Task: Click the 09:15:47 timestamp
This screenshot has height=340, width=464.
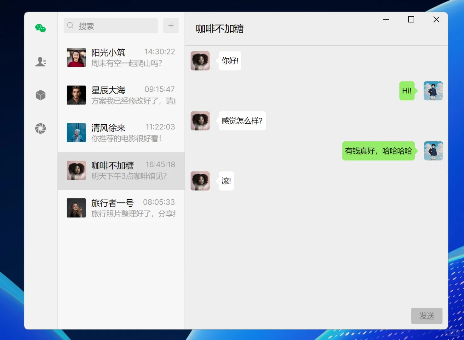Action: [x=160, y=89]
